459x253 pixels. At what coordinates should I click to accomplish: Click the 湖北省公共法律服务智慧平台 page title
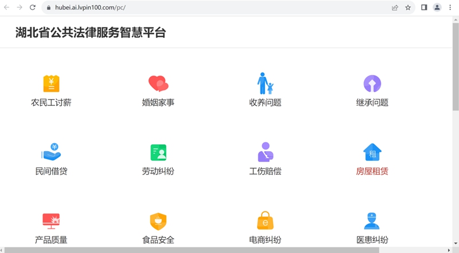tap(91, 33)
